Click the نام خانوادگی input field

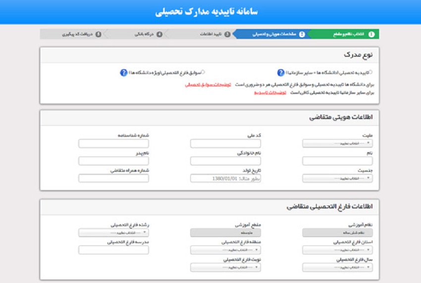pyautogui.click(x=225, y=161)
